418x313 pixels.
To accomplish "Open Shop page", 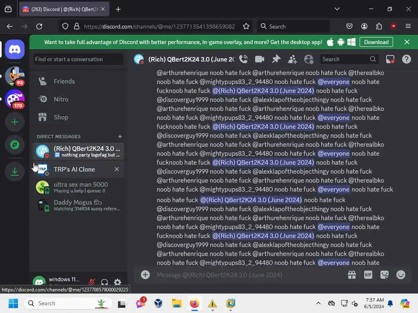I will click(78, 117).
